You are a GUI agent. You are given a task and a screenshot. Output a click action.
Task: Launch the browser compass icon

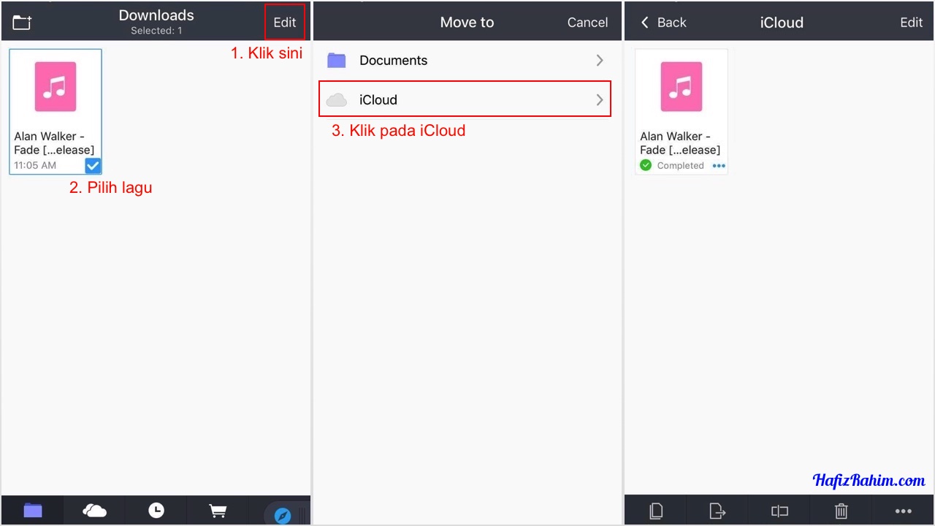(283, 515)
